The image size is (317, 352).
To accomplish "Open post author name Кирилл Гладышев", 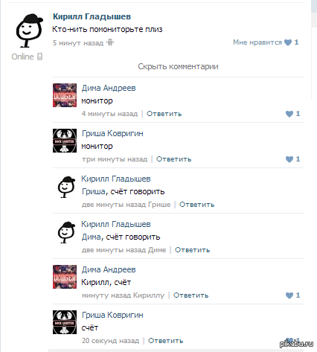I will click(x=92, y=16).
